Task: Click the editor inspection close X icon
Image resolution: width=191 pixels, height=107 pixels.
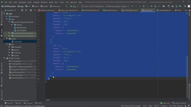Action: click(x=187, y=13)
